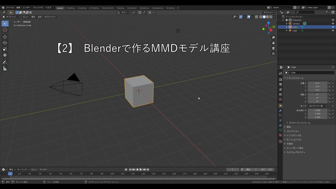Select the Move tool
The image size is (336, 189).
(x=5, y=37)
